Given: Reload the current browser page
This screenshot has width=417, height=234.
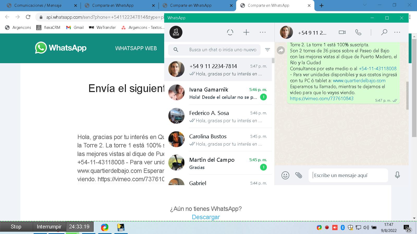Looking at the screenshot, I should (28, 17).
